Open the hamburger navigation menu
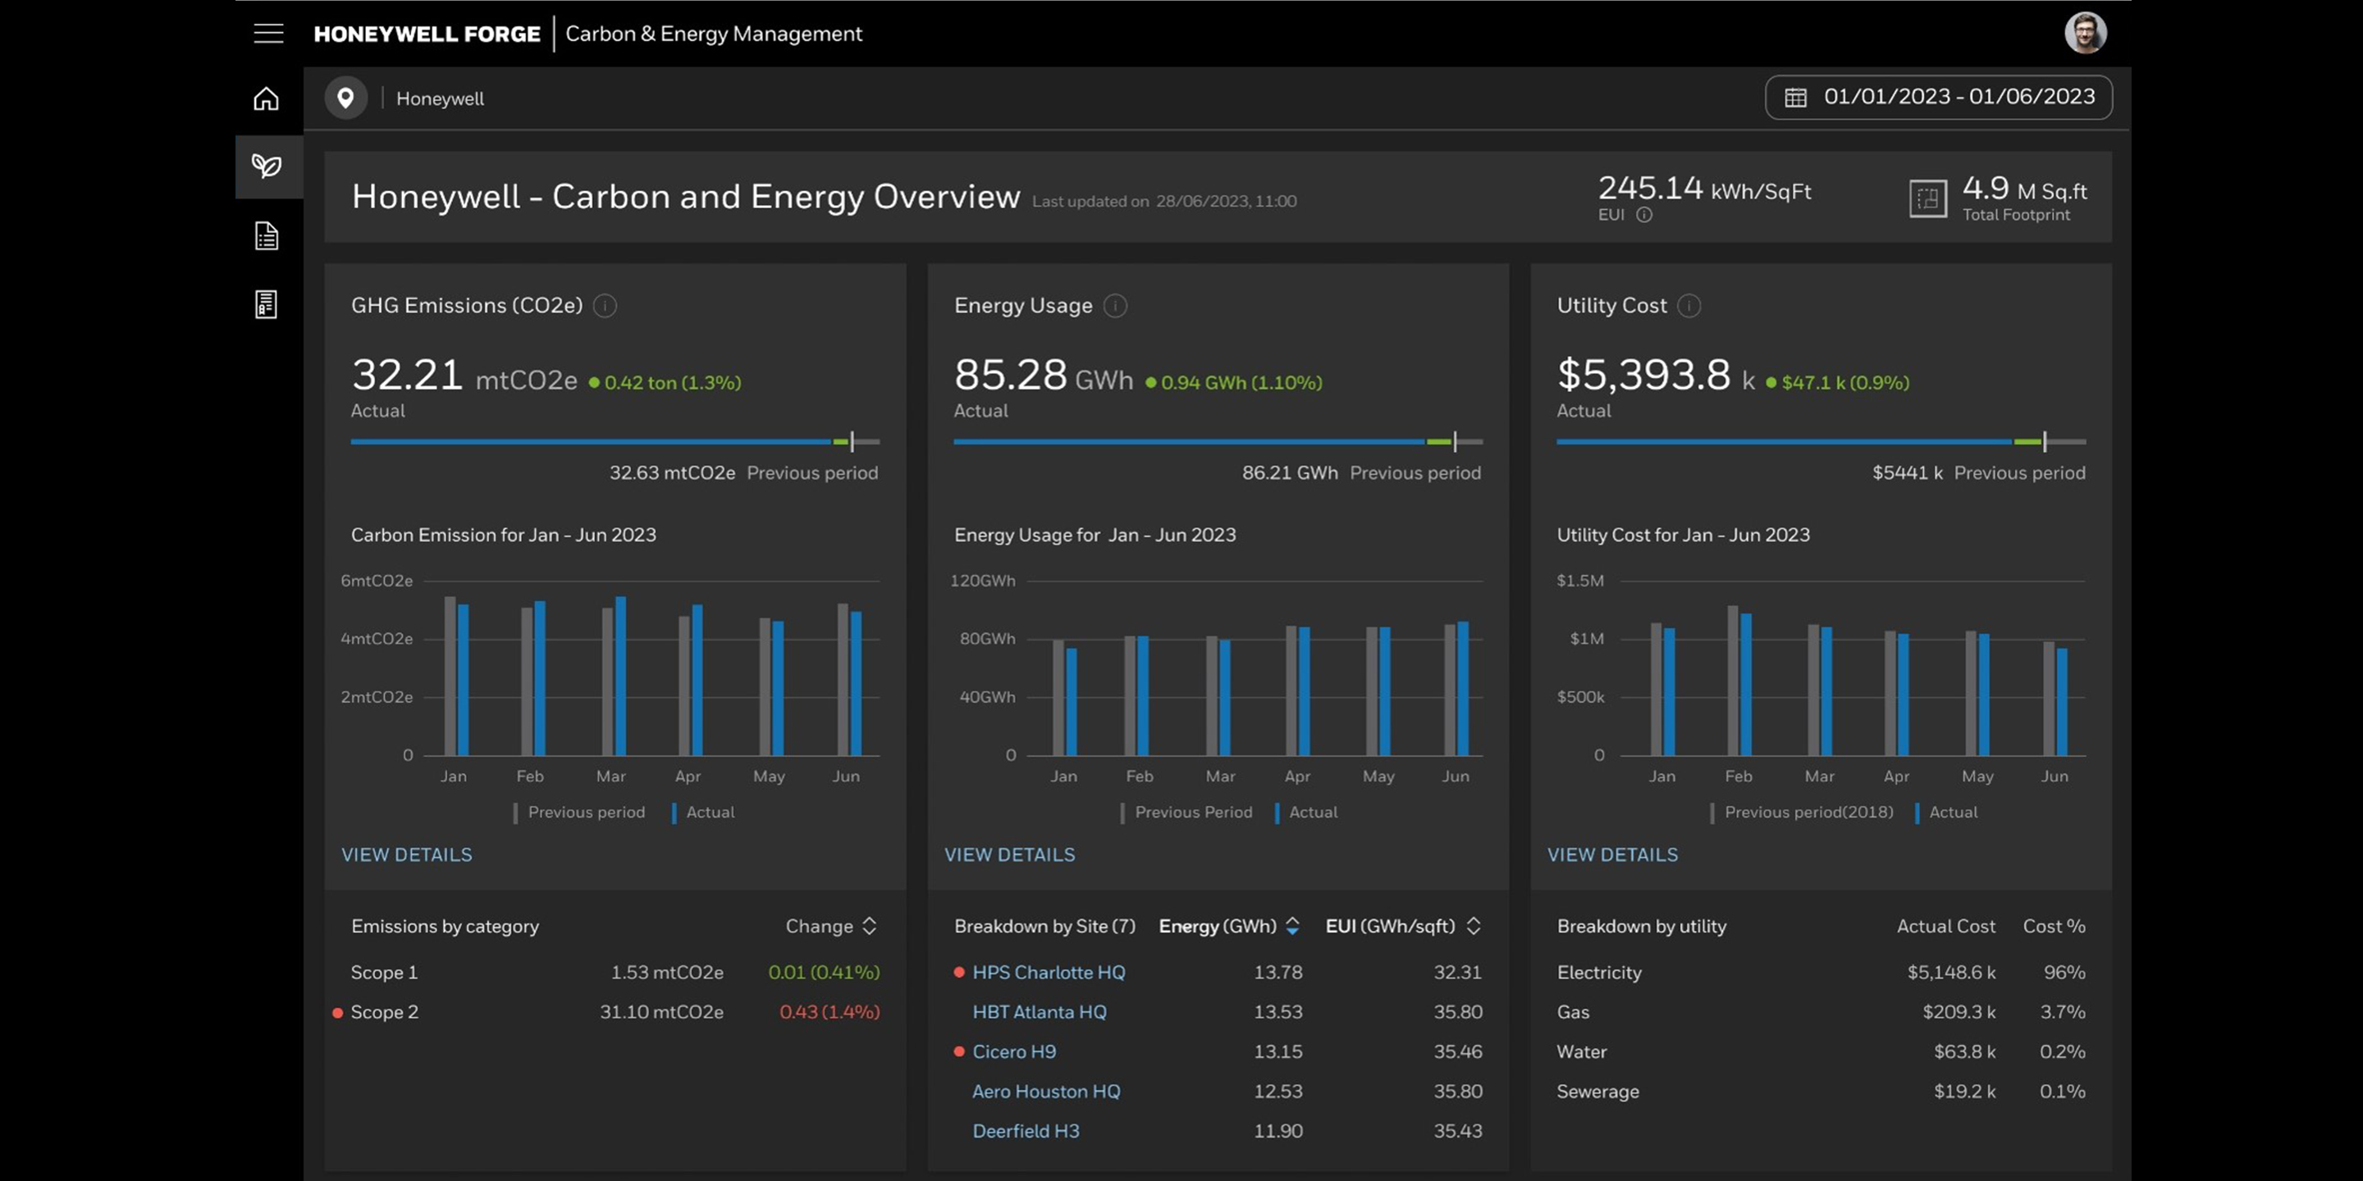The image size is (2363, 1181). coord(267,34)
